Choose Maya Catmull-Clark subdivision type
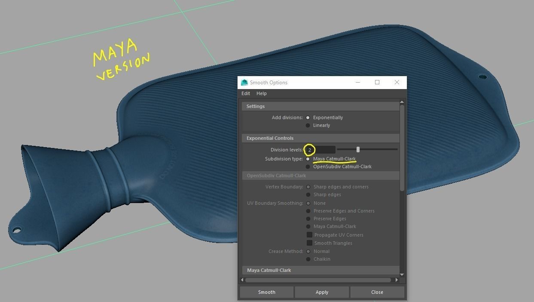This screenshot has width=534, height=302. tap(308, 159)
